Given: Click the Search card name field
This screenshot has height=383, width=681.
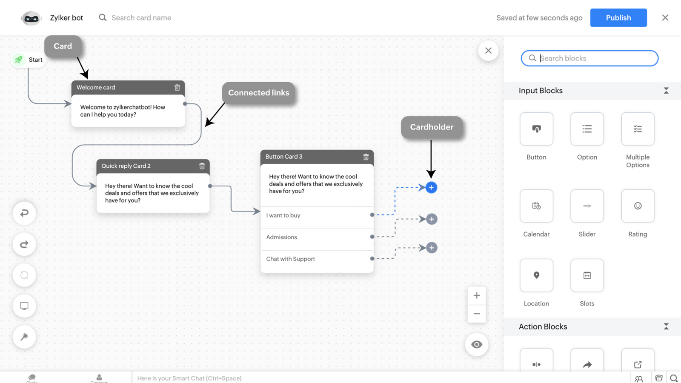Looking at the screenshot, I should click(x=141, y=18).
